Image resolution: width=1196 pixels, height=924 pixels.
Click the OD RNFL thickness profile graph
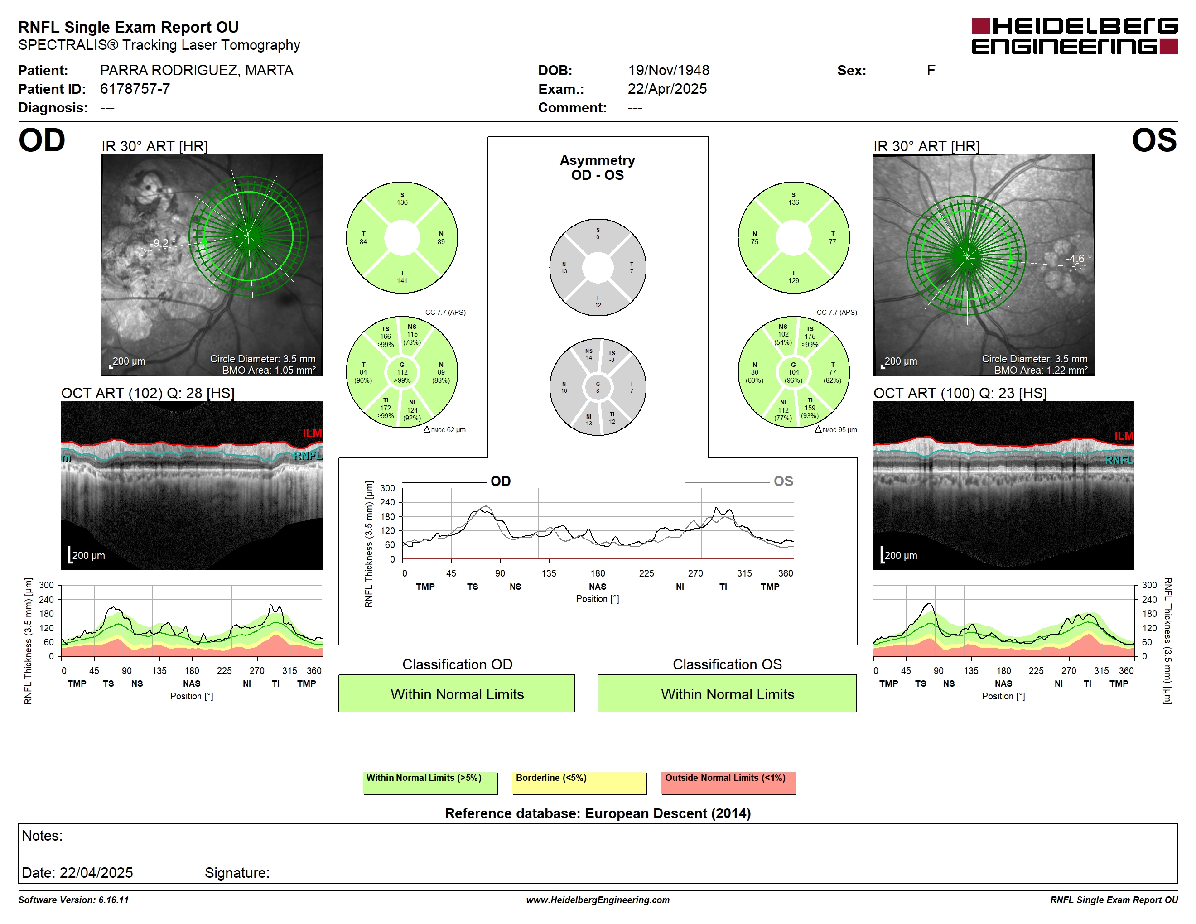tap(192, 621)
